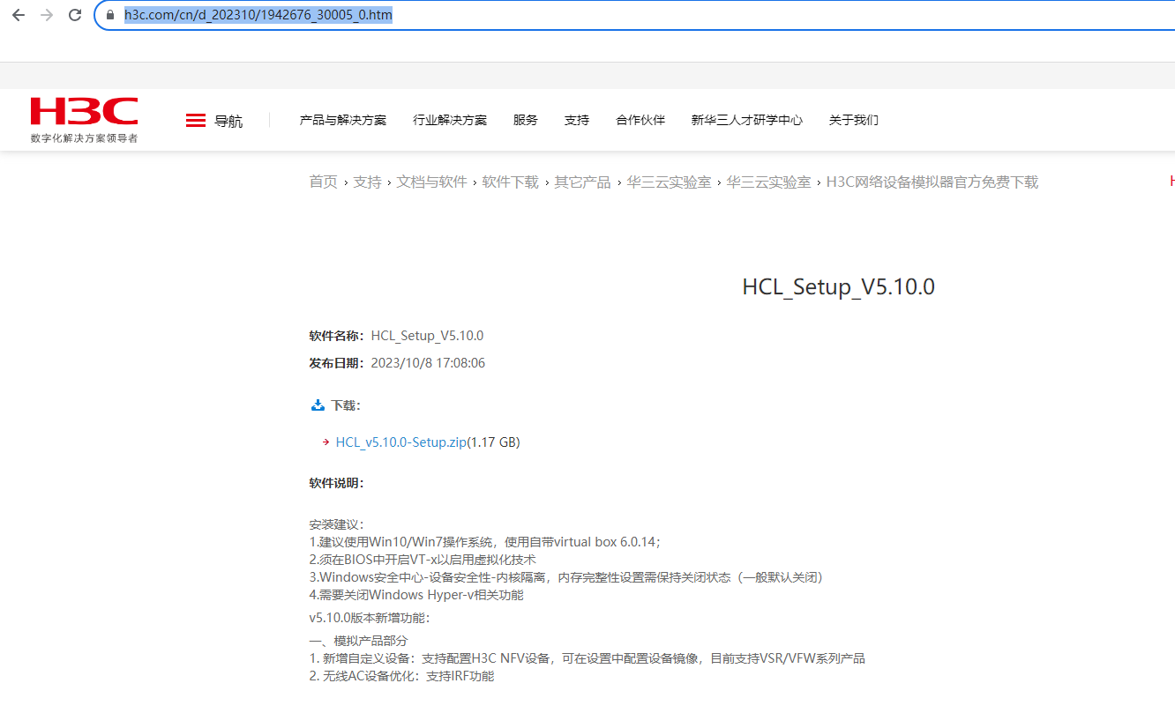Click the browser forward arrow
The image size is (1175, 713).
(47, 15)
